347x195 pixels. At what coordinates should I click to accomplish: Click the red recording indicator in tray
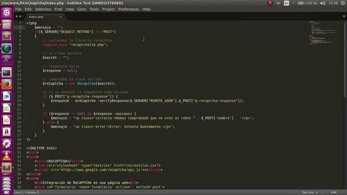point(270,3)
